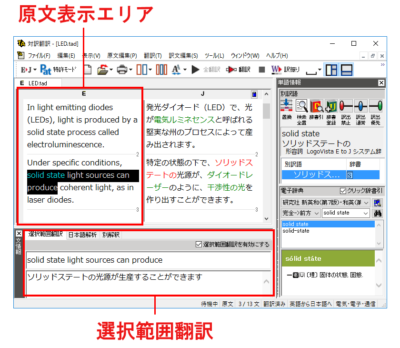The height and width of the screenshot is (348, 400).
Task: Click the open file folder icon
Action: (102, 70)
